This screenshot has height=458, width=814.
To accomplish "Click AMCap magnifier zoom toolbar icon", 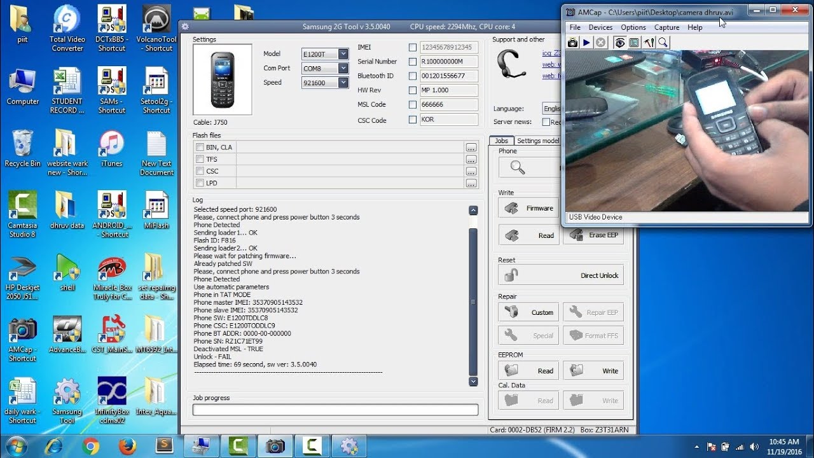I will click(663, 43).
